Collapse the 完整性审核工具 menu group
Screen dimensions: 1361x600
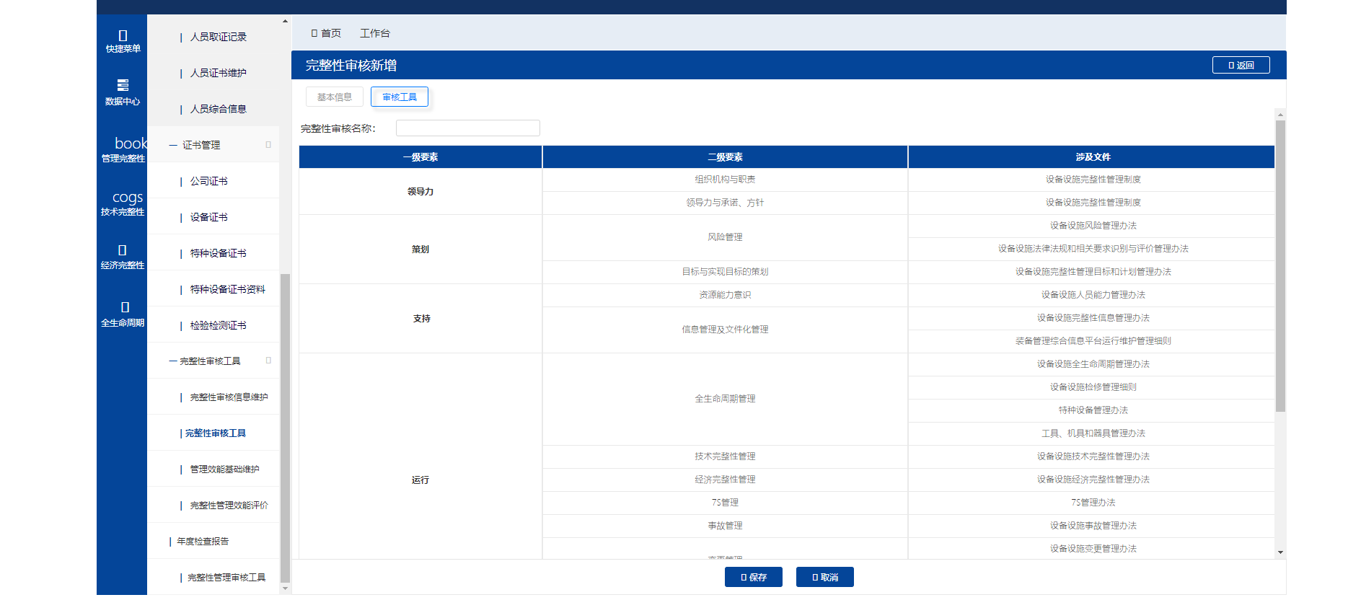pyautogui.click(x=213, y=361)
